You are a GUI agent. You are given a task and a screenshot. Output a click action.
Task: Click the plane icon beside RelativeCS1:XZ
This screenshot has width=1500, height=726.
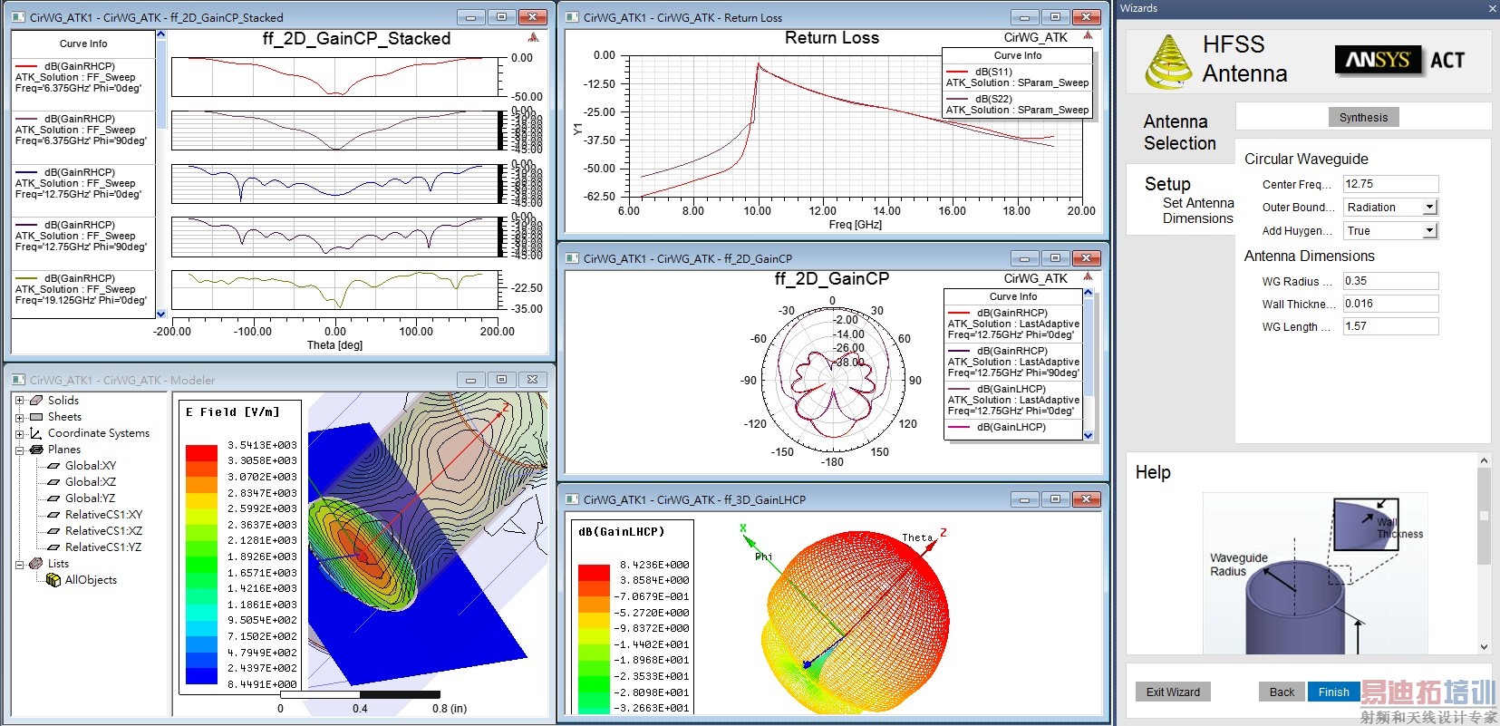[53, 531]
